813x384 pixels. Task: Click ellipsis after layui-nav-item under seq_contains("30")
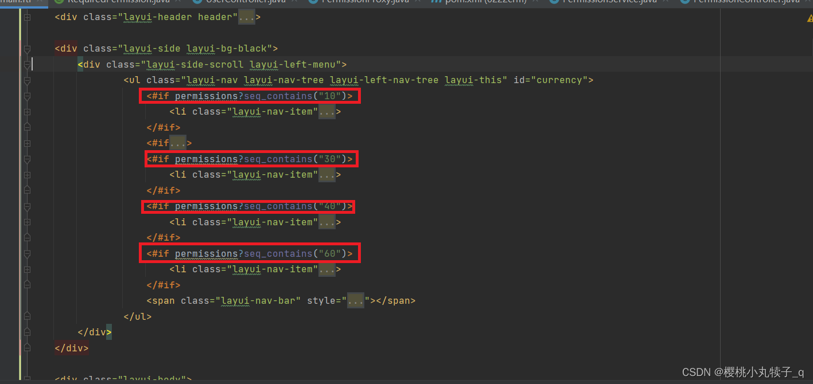(327, 175)
